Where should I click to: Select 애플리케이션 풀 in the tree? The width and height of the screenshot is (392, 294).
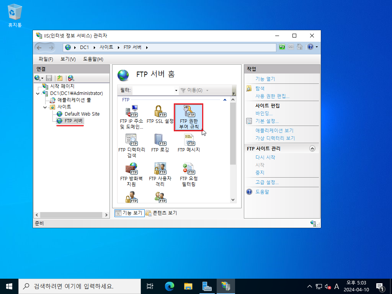(x=74, y=100)
